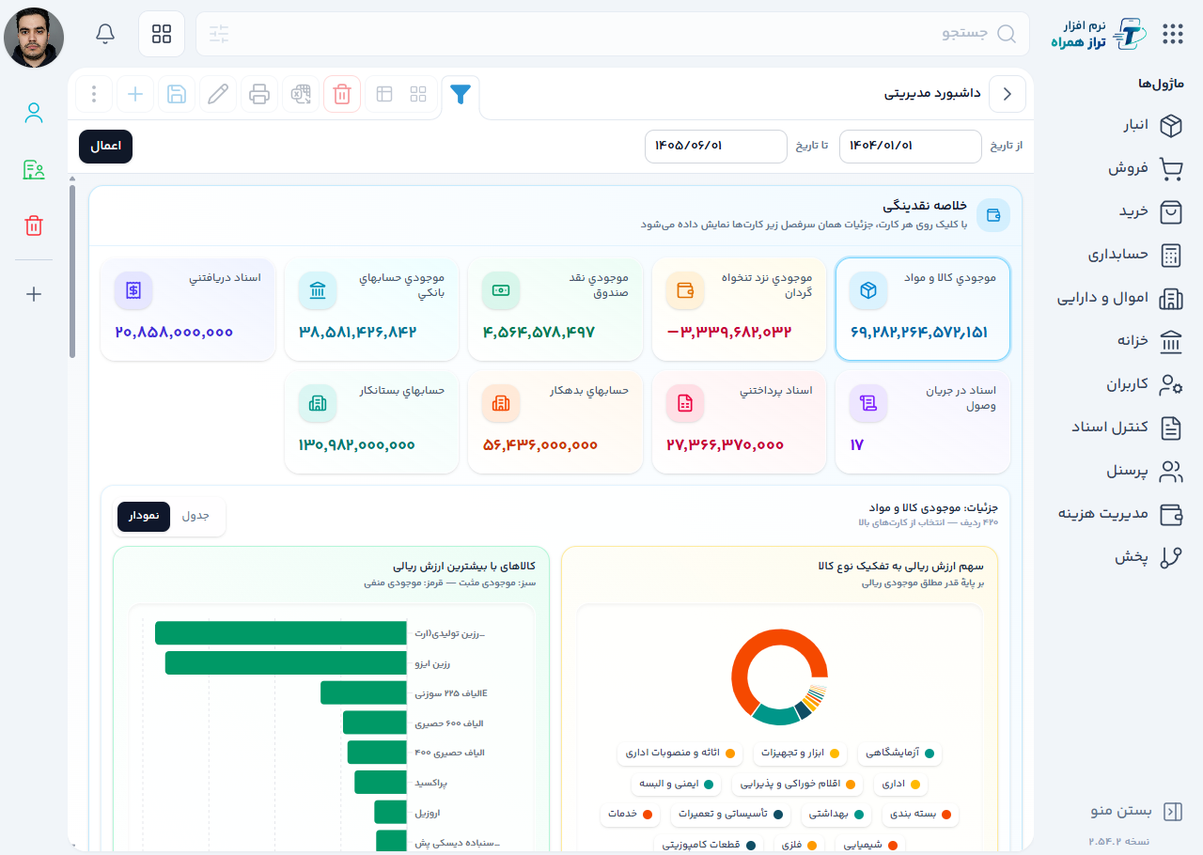This screenshot has width=1203, height=855.
Task: Click the save floppy disk icon
Action: [177, 94]
